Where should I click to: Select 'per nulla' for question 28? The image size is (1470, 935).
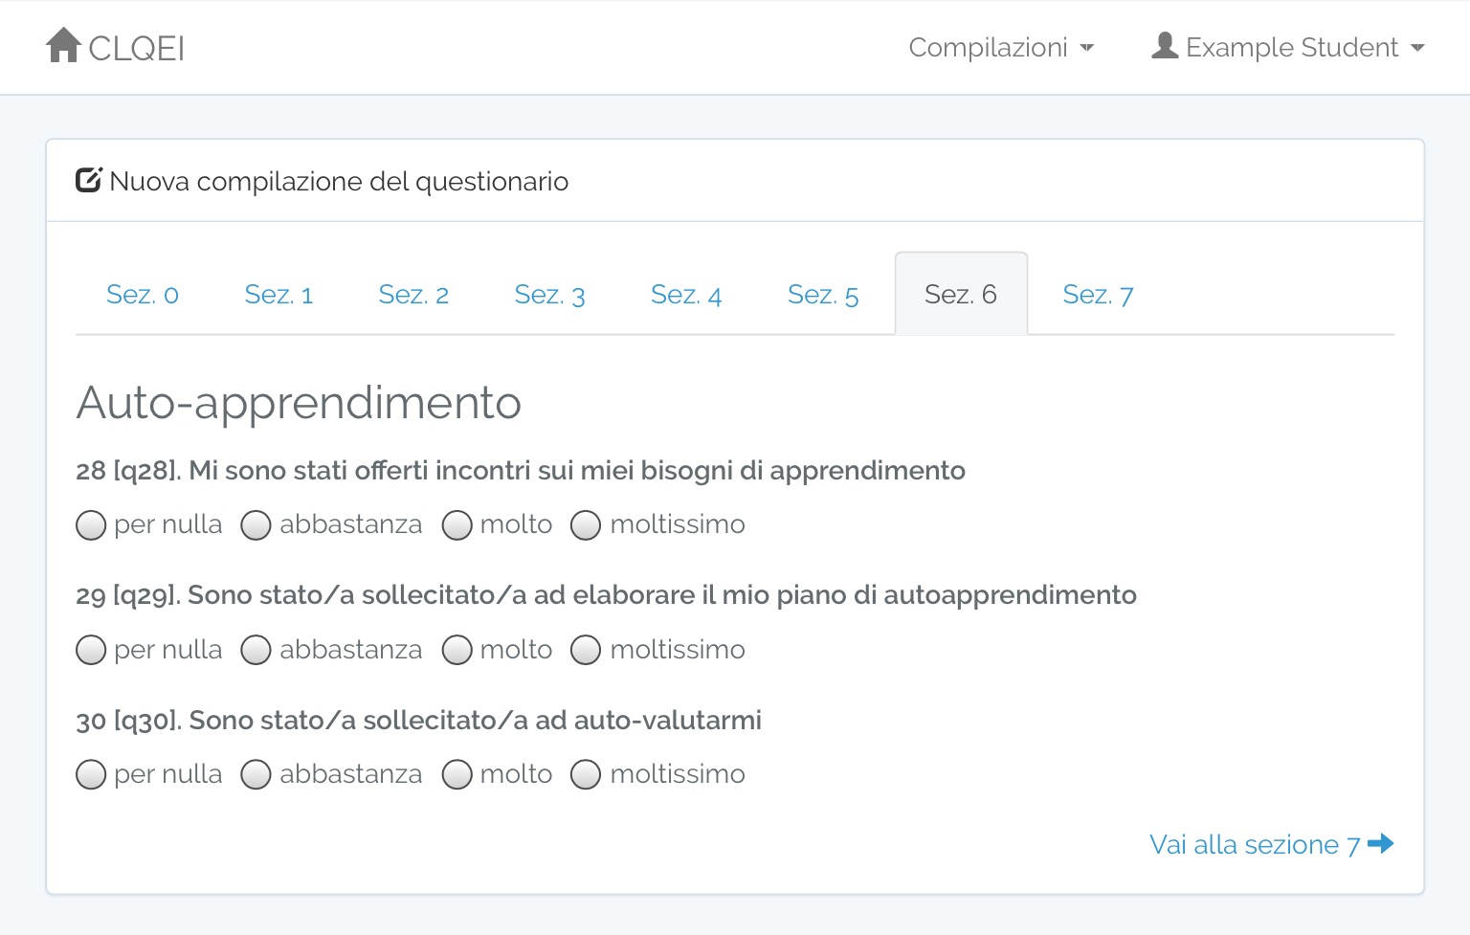pyautogui.click(x=91, y=525)
